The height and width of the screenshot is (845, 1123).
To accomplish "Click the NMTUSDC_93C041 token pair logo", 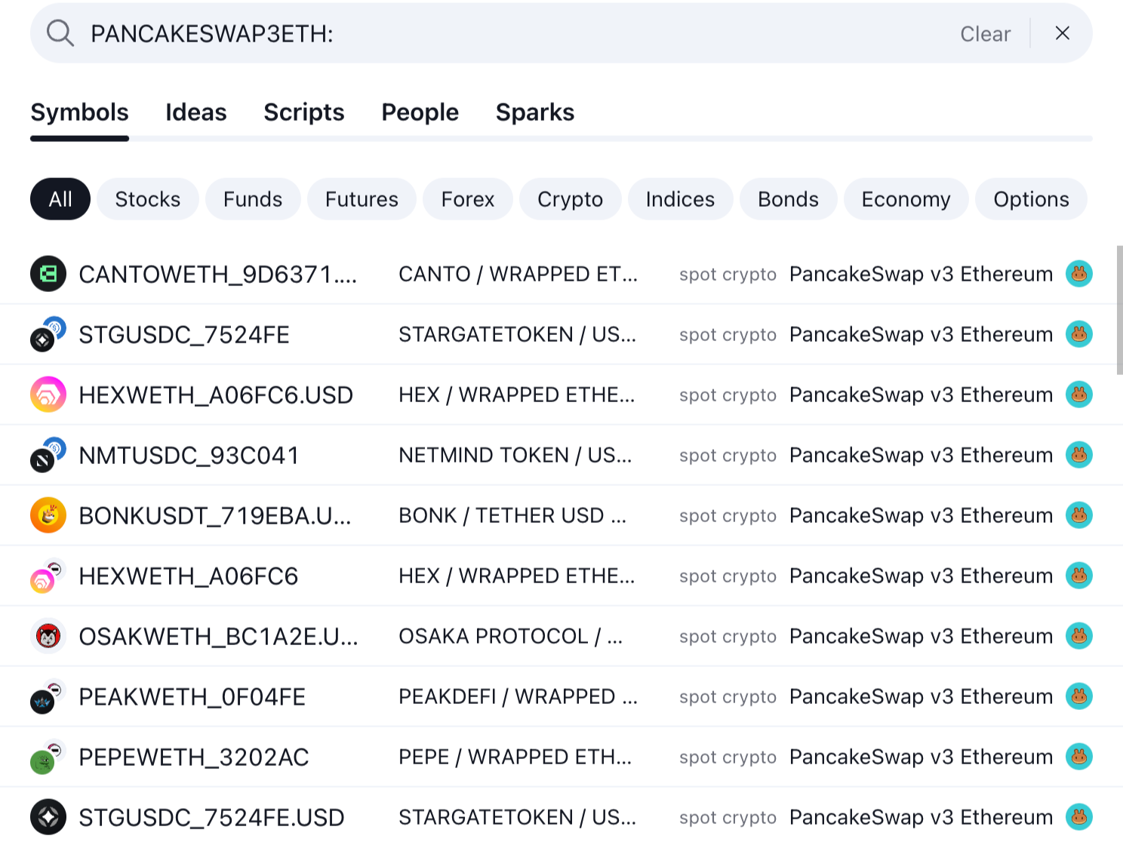I will (x=48, y=455).
